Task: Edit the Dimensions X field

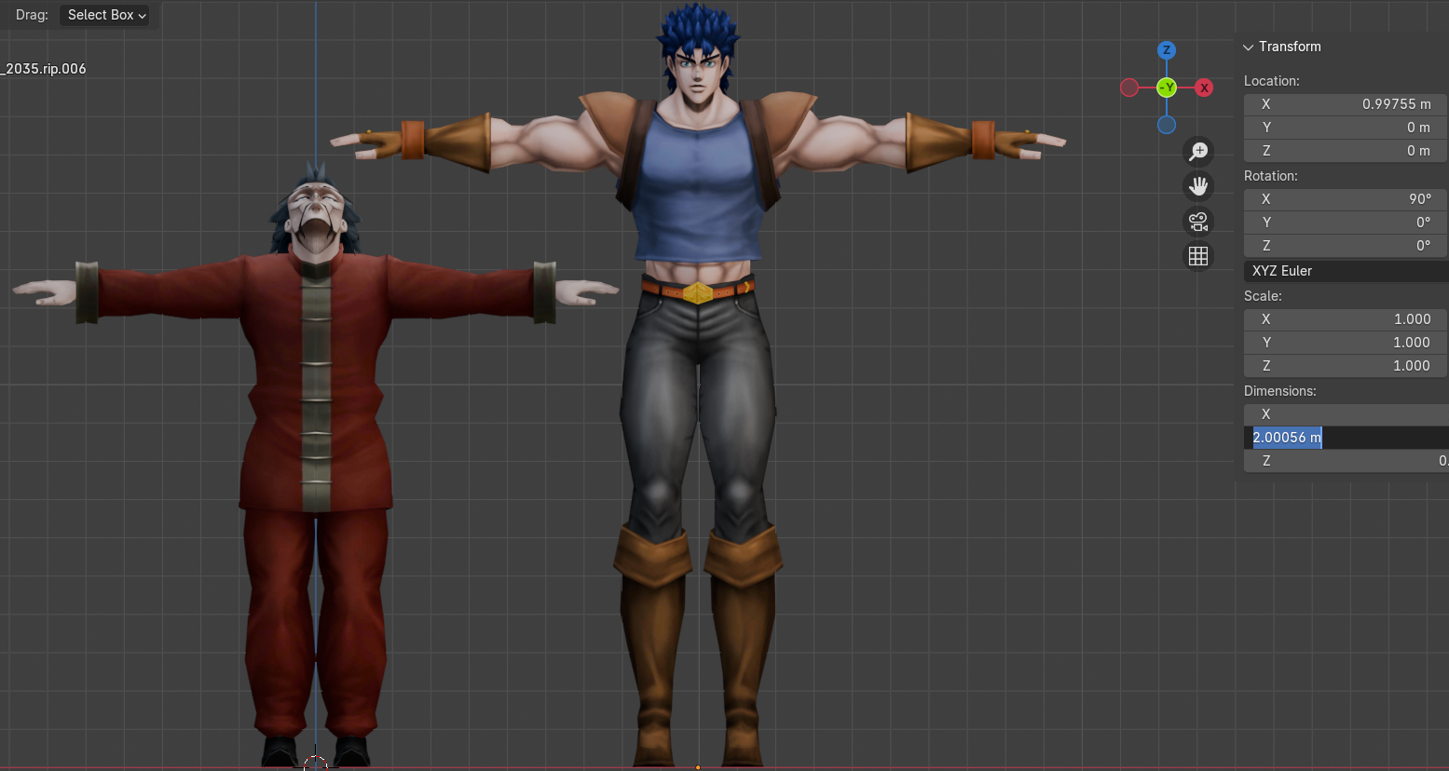Action: coord(1346,414)
